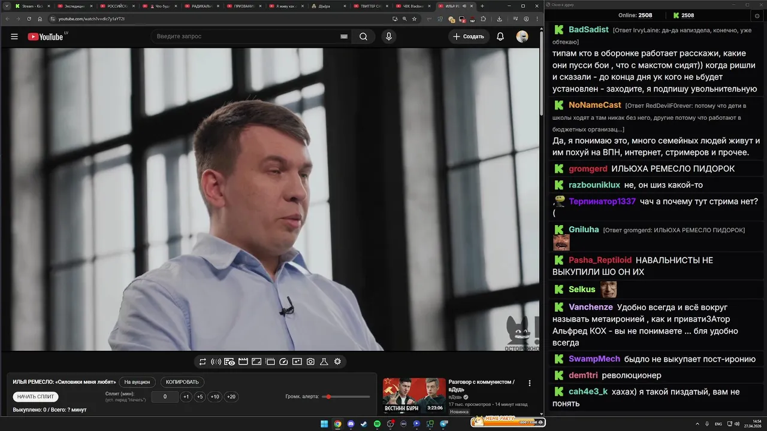Viewport: 767px width, 431px height.
Task: Open the Windows Start menu
Action: pyautogui.click(x=324, y=424)
